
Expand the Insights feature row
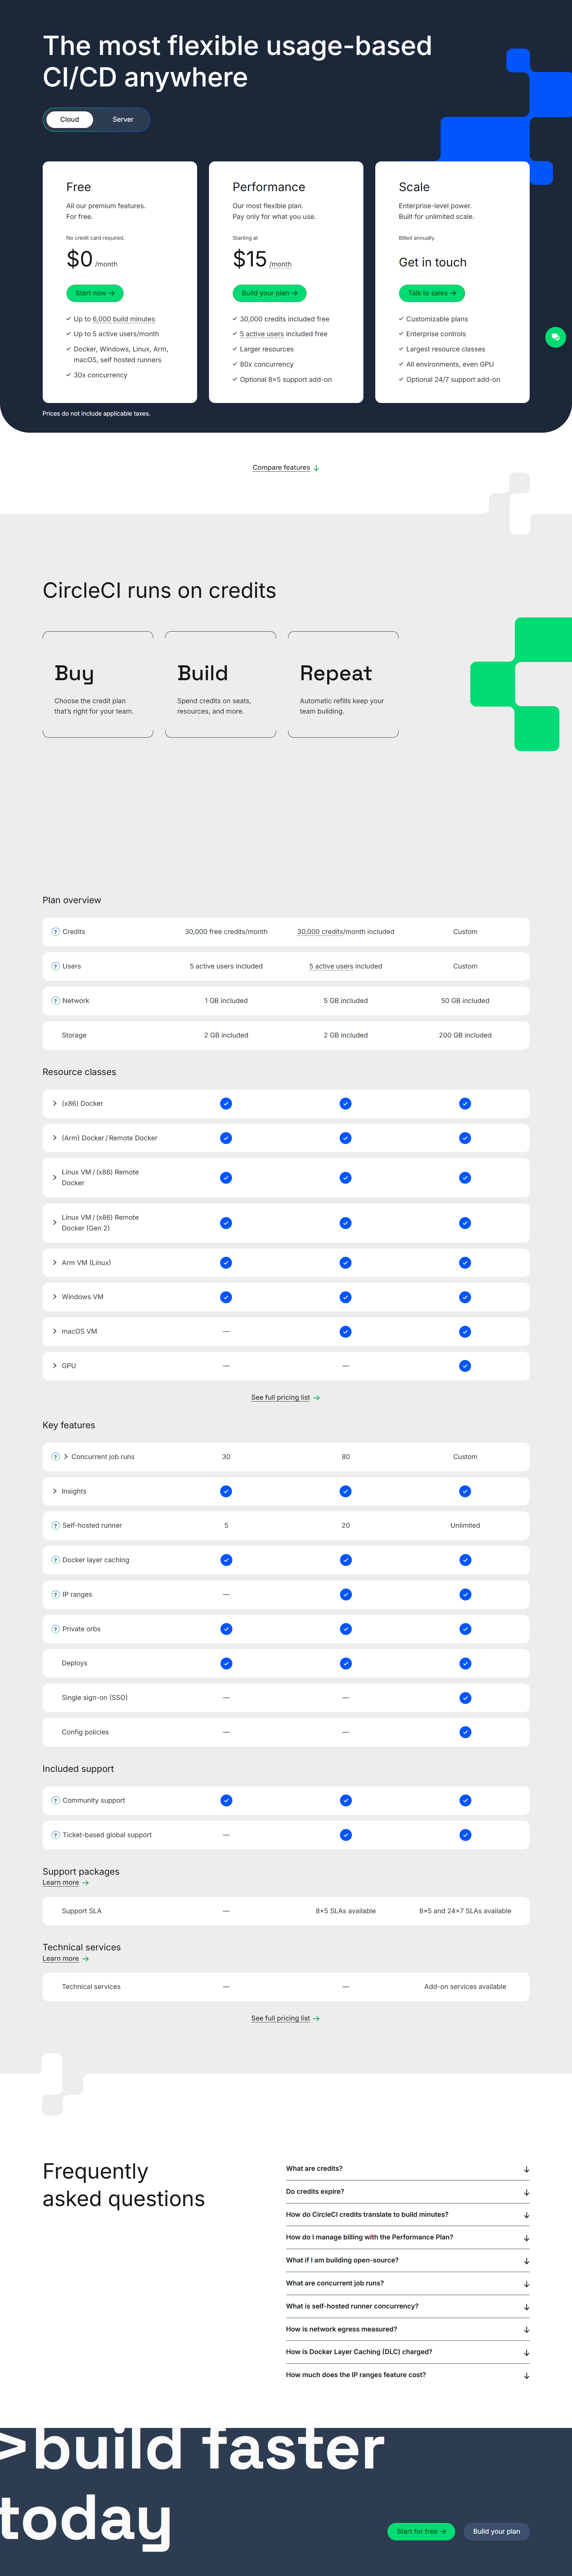pos(55,1491)
